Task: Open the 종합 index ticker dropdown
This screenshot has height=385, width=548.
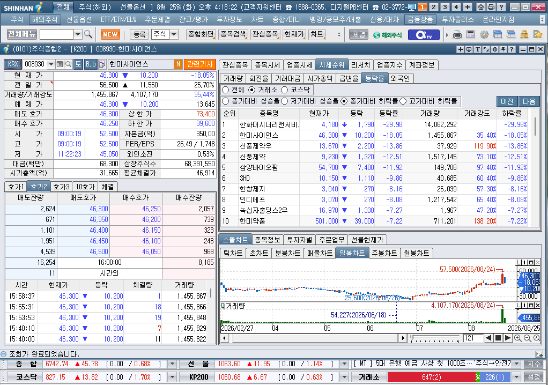Action: pos(172,364)
